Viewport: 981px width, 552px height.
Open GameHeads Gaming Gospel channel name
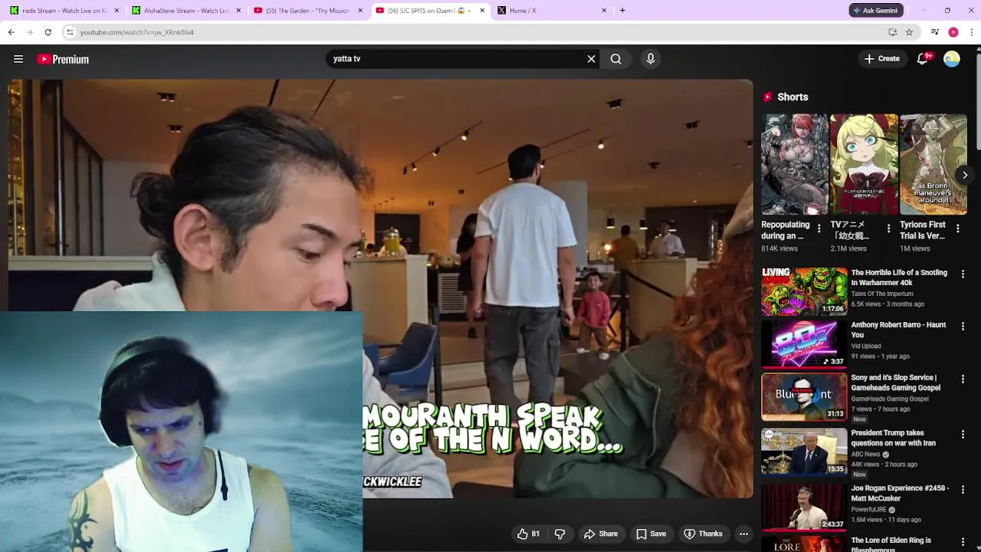(890, 399)
